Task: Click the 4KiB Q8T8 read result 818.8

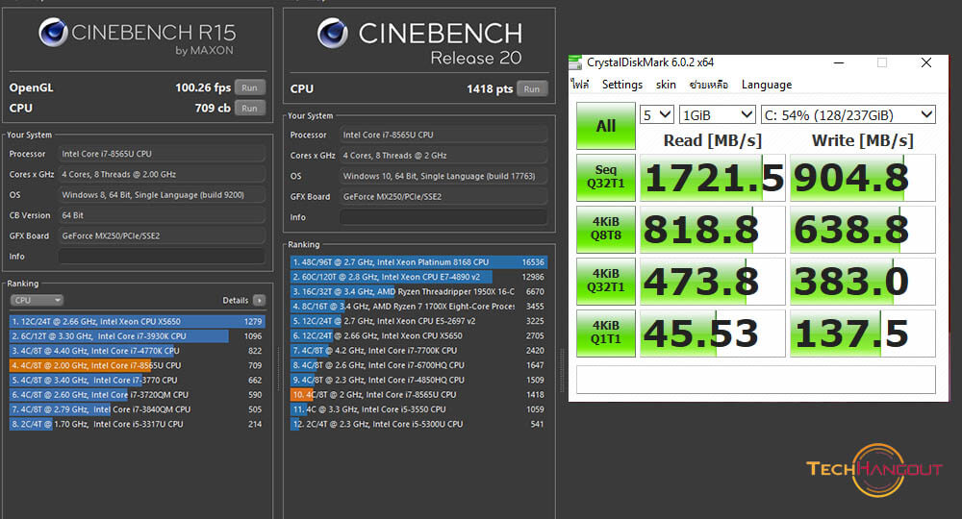Action: [x=712, y=229]
